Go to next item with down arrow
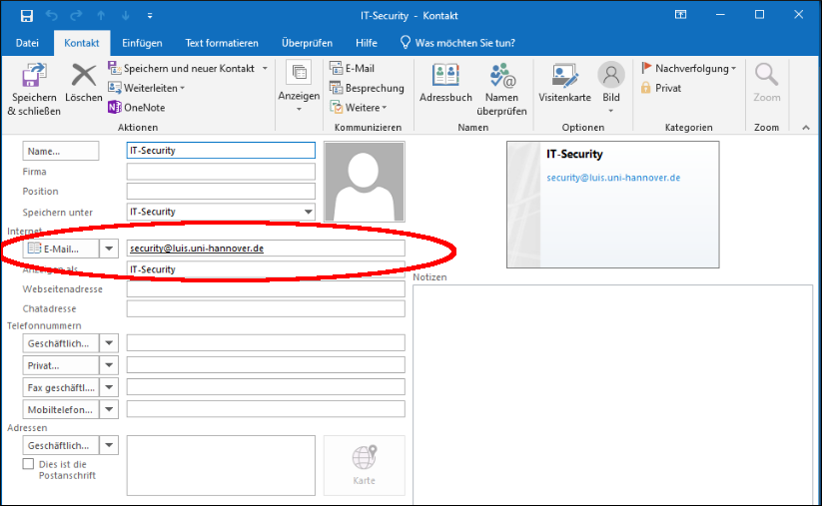 click(x=125, y=16)
